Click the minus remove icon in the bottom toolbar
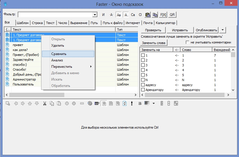This screenshot has width=239, height=157. 82,103
